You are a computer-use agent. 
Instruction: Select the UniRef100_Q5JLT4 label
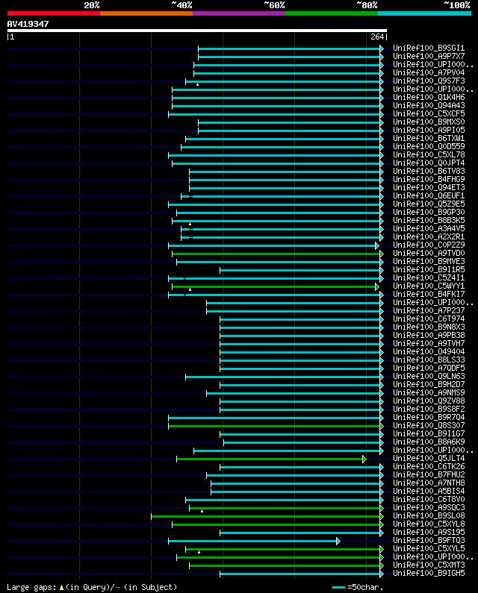point(429,459)
